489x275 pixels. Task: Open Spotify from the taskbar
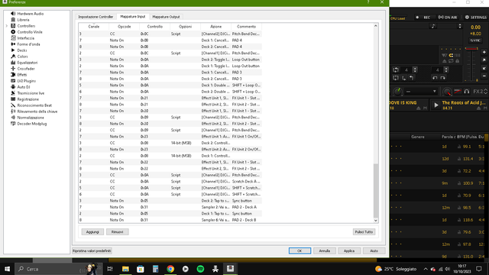click(x=200, y=269)
